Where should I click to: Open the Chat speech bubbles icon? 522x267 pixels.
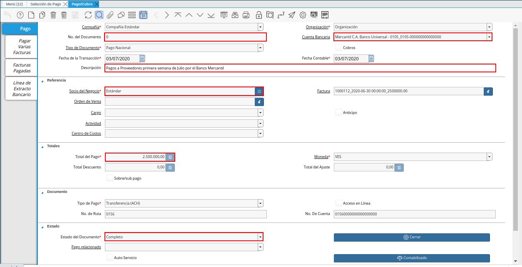[121, 15]
